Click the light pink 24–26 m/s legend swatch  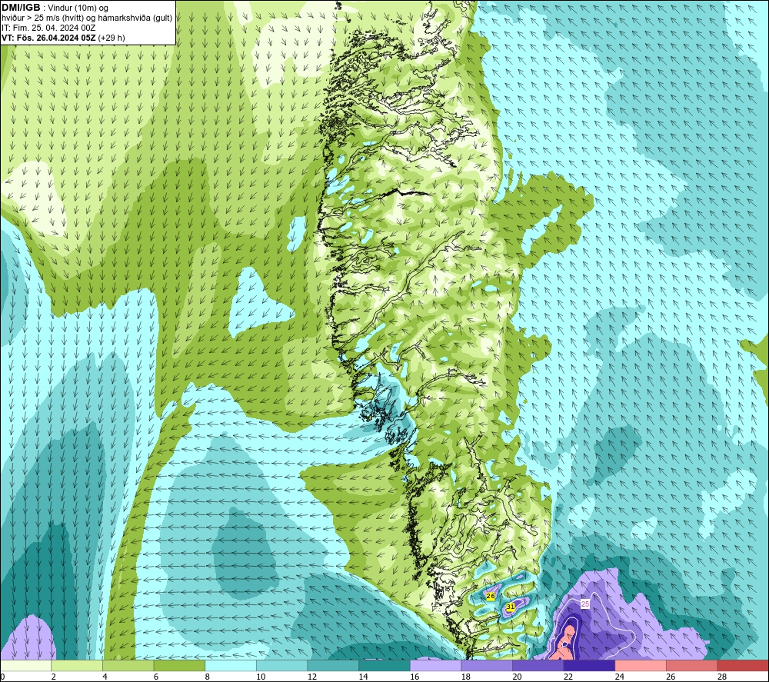pos(641,666)
